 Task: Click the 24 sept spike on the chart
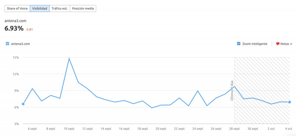(198, 91)
